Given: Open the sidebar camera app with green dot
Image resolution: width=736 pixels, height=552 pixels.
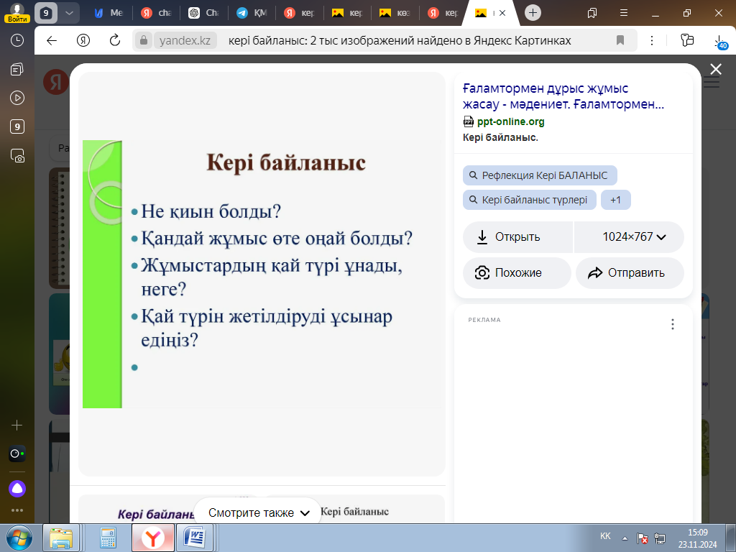Looking at the screenshot, I should (17, 454).
